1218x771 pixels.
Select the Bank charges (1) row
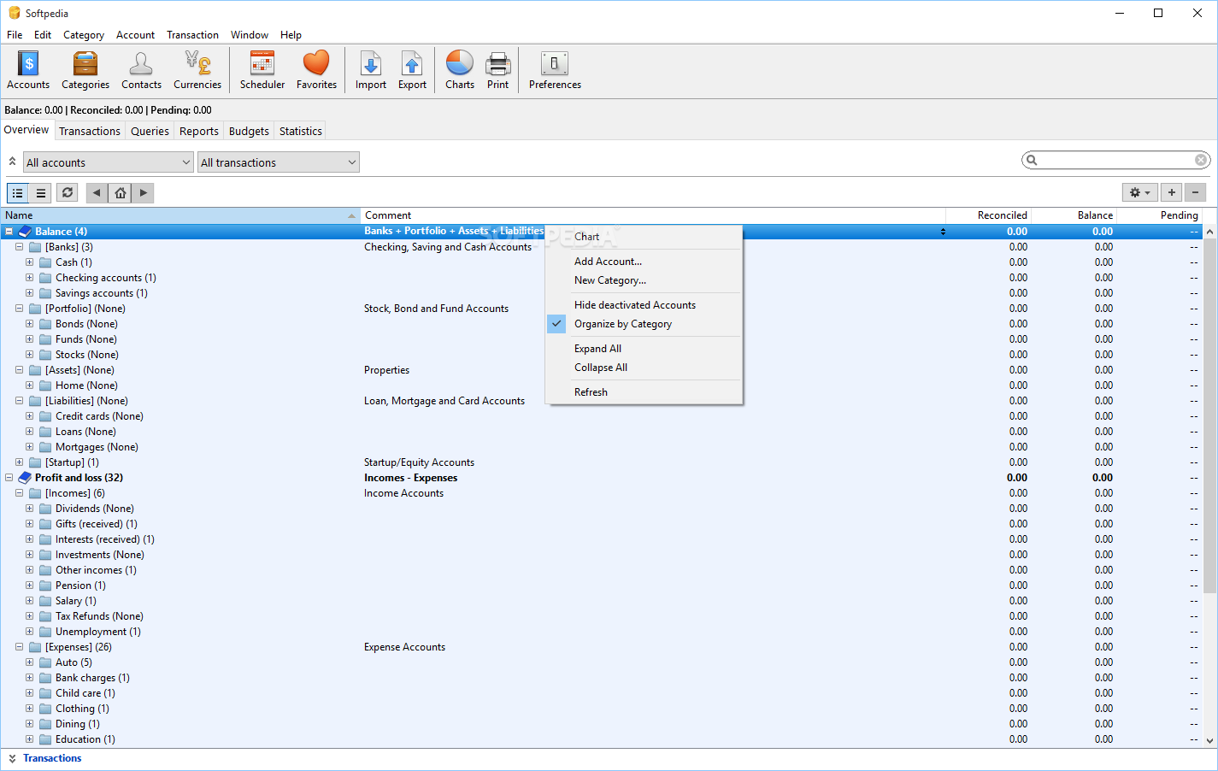coord(602,678)
